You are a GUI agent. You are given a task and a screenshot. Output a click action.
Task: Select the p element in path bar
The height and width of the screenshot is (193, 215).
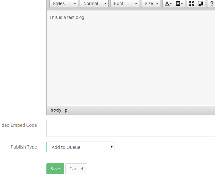pyautogui.click(x=66, y=110)
